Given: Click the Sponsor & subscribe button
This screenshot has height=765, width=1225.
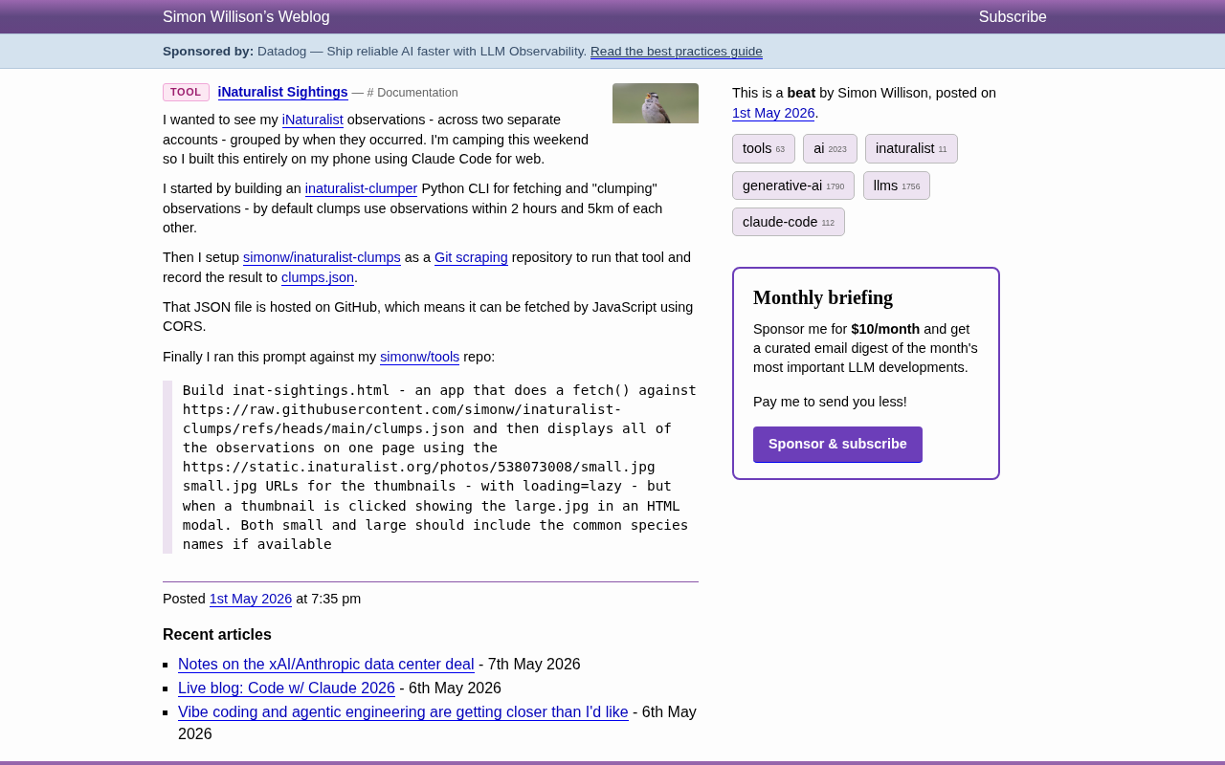Looking at the screenshot, I should tap(837, 445).
